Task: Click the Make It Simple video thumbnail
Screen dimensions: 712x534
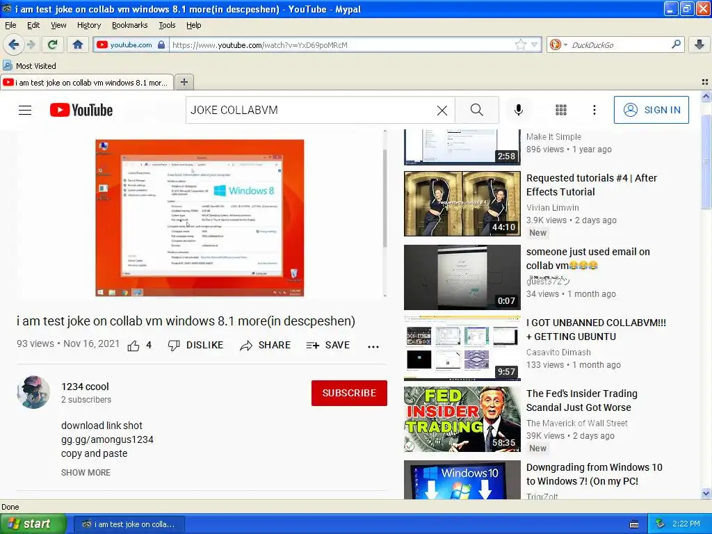Action: tap(462, 147)
